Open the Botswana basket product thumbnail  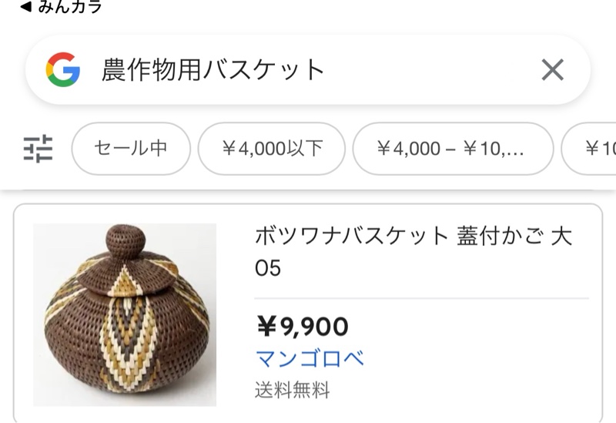[x=125, y=314]
